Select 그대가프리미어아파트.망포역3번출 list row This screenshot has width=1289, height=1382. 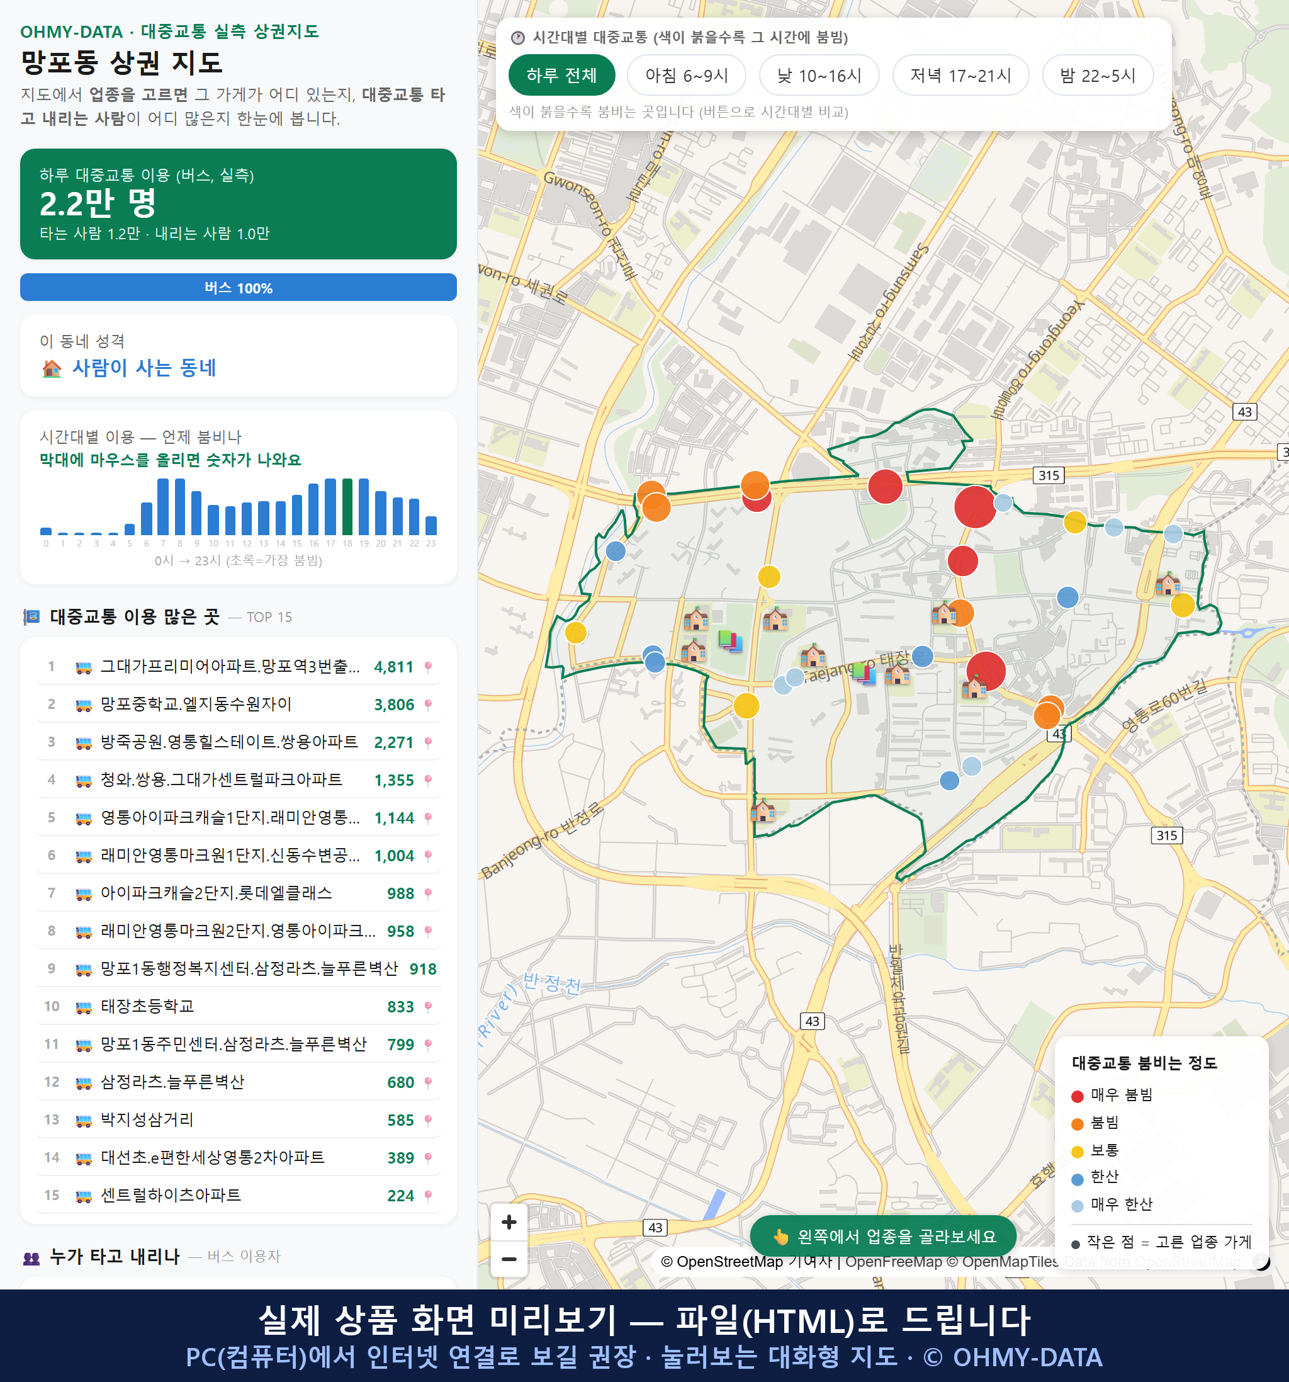pos(239,667)
